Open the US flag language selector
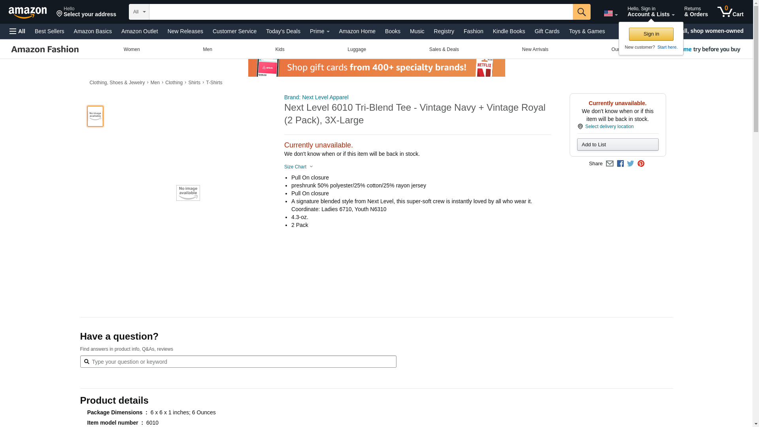Viewport: 759px width, 427px height. (610, 13)
